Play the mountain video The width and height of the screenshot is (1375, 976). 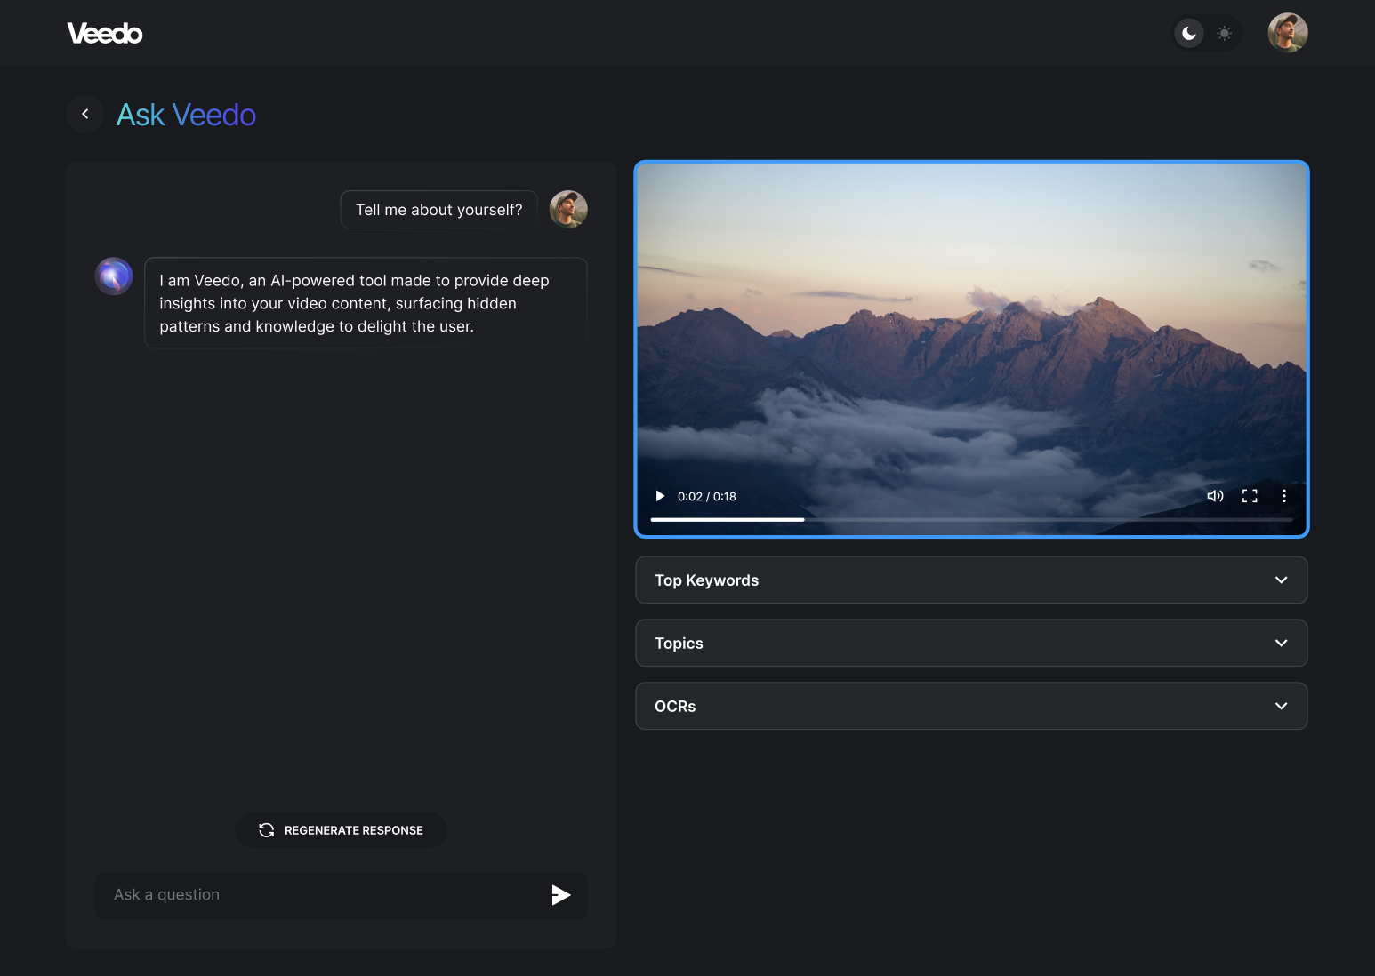(x=660, y=496)
